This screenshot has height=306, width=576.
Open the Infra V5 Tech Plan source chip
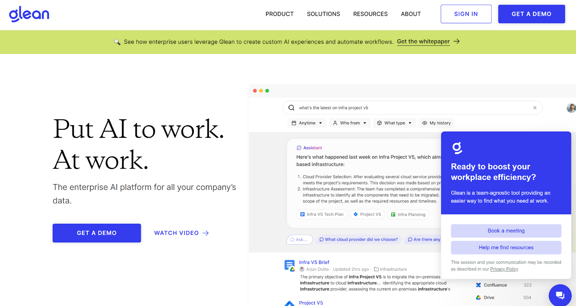(322, 214)
